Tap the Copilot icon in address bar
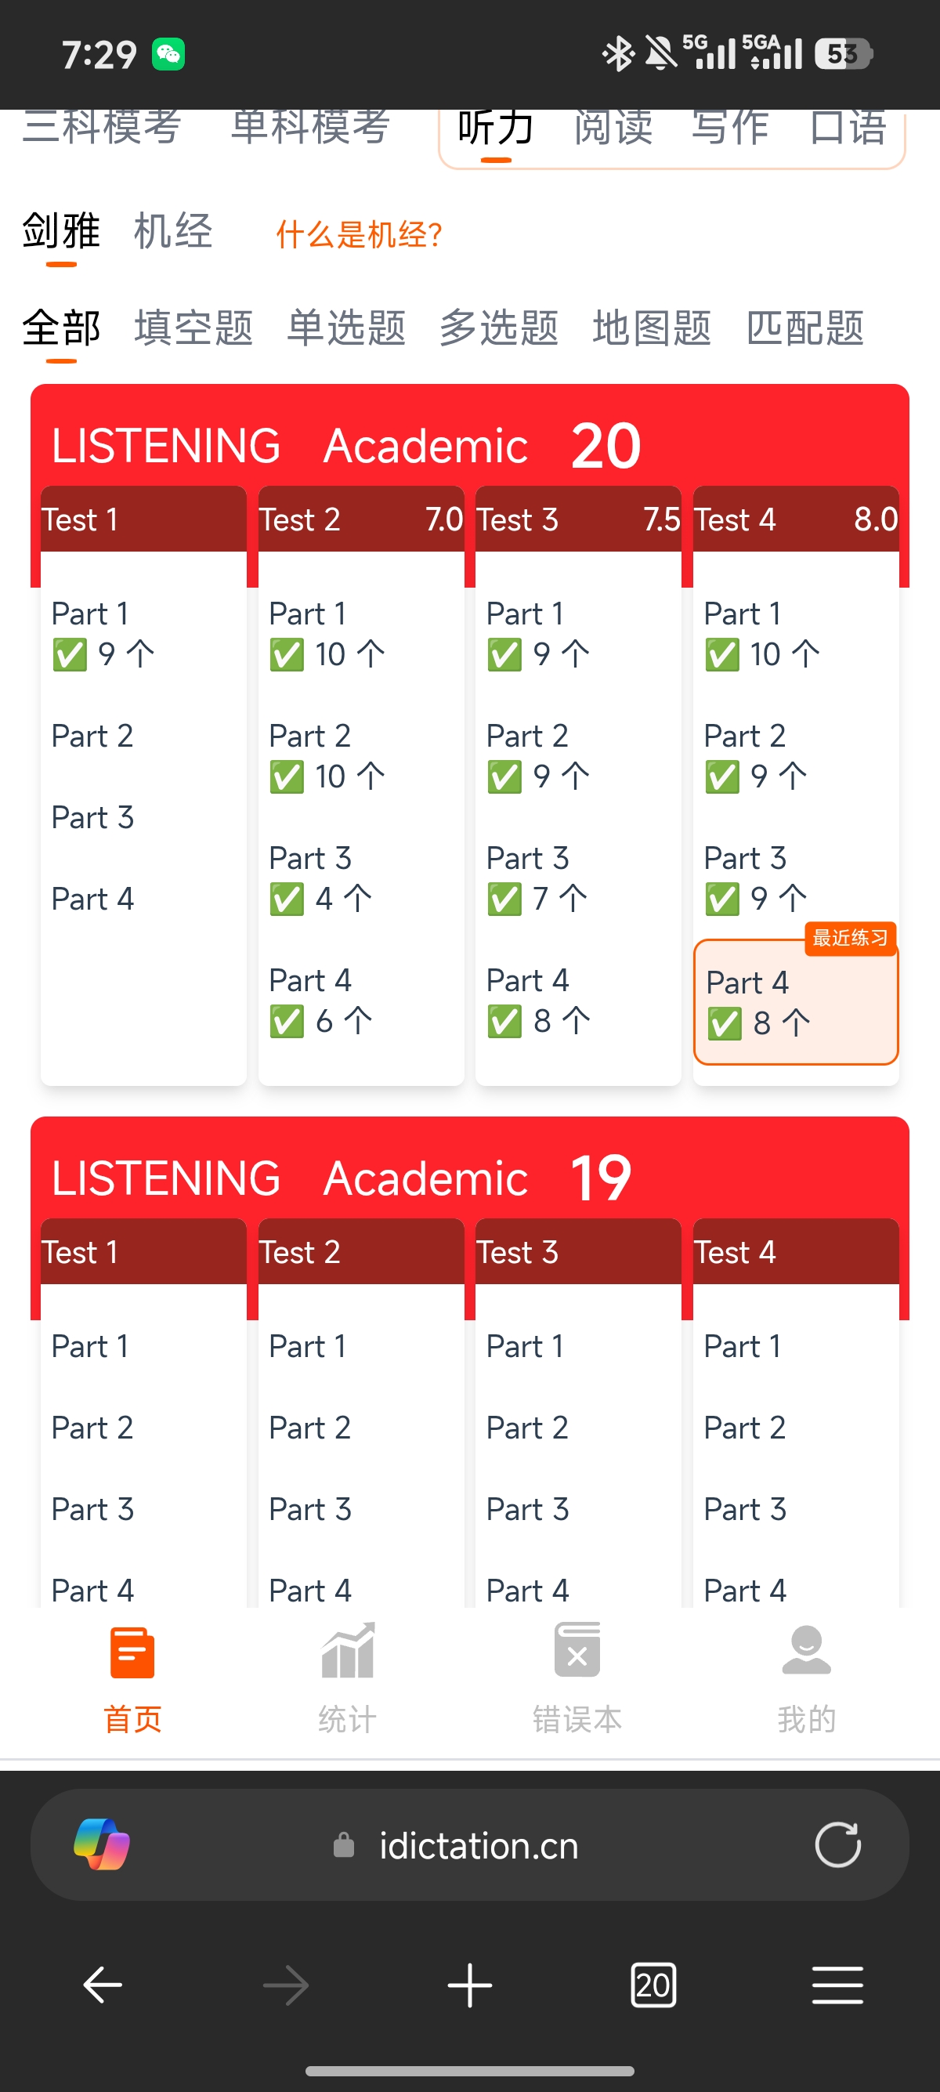Screen dimensions: 940x2092 pyautogui.click(x=102, y=1844)
